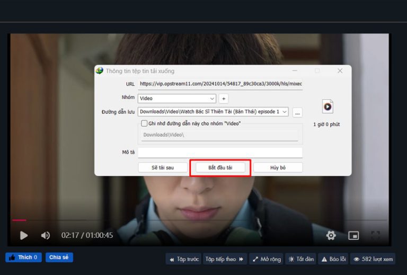Click the plus button next to Nhóm
Image resolution: width=407 pixels, height=275 pixels.
[224, 99]
